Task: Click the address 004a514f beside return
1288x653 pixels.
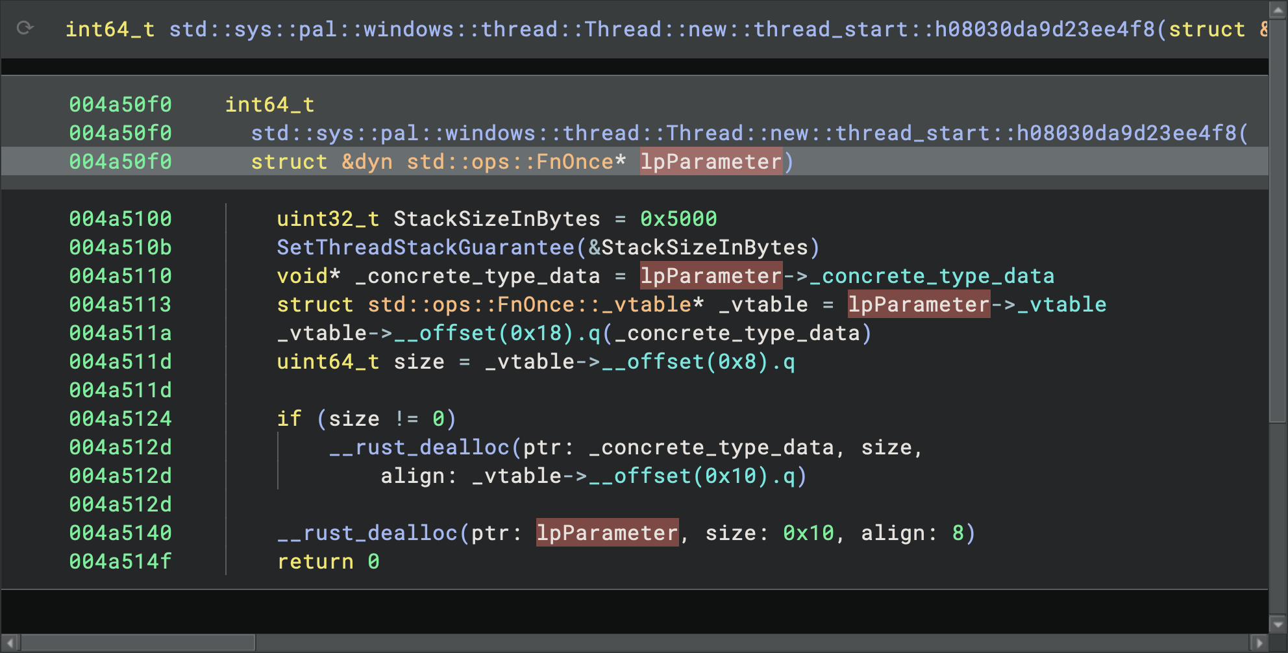Action: coord(120,561)
